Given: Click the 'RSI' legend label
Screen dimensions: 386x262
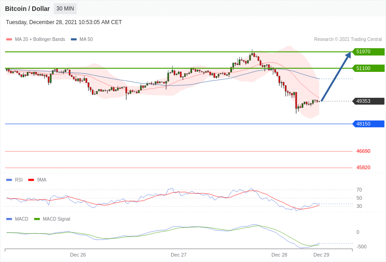Looking at the screenshot, I should [19, 180].
